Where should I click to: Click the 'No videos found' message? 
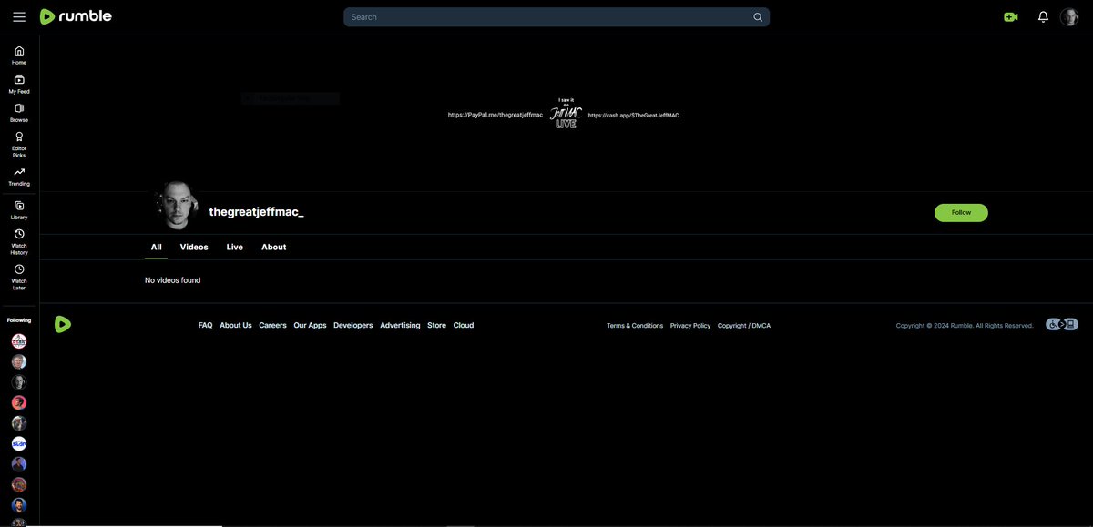pyautogui.click(x=173, y=280)
